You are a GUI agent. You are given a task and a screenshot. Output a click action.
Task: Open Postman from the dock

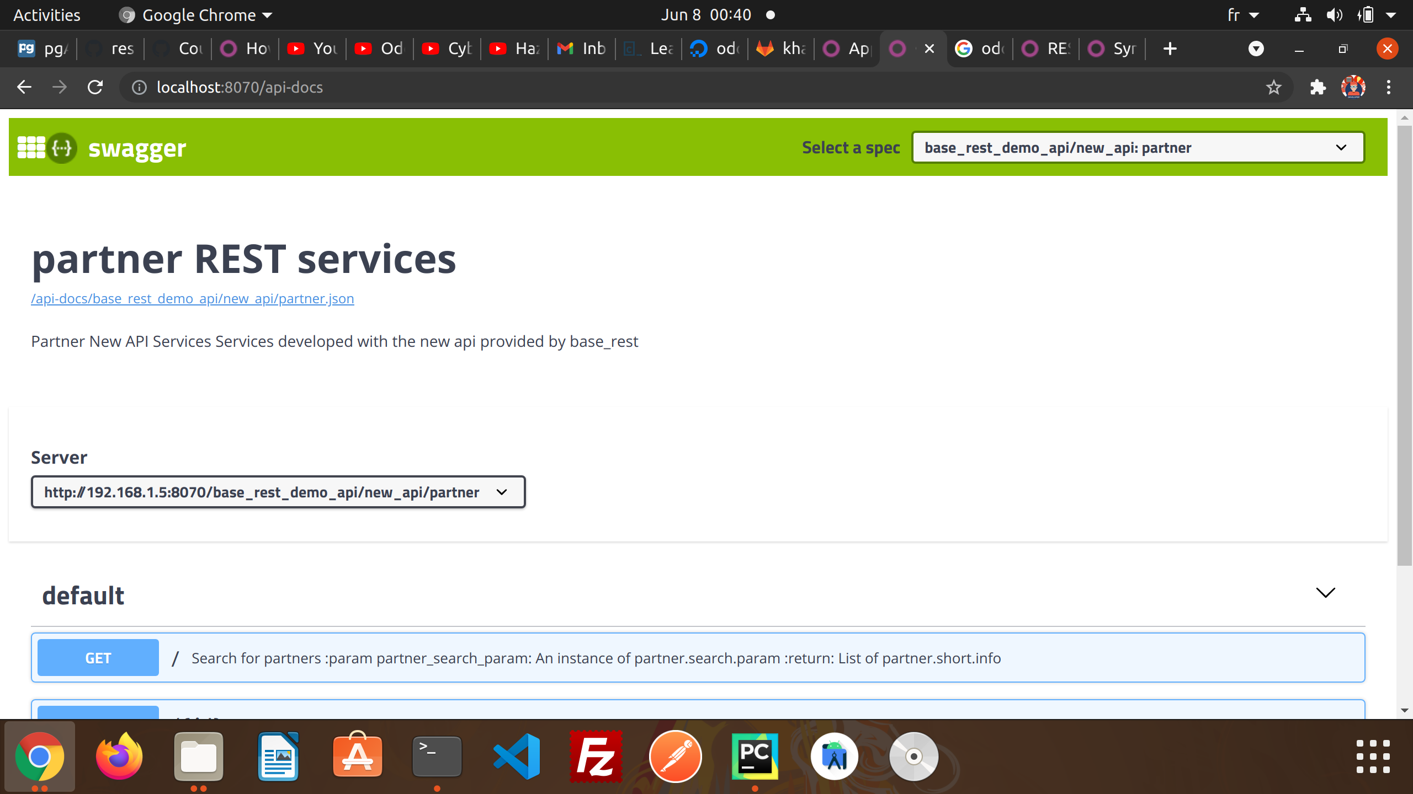pyautogui.click(x=674, y=757)
